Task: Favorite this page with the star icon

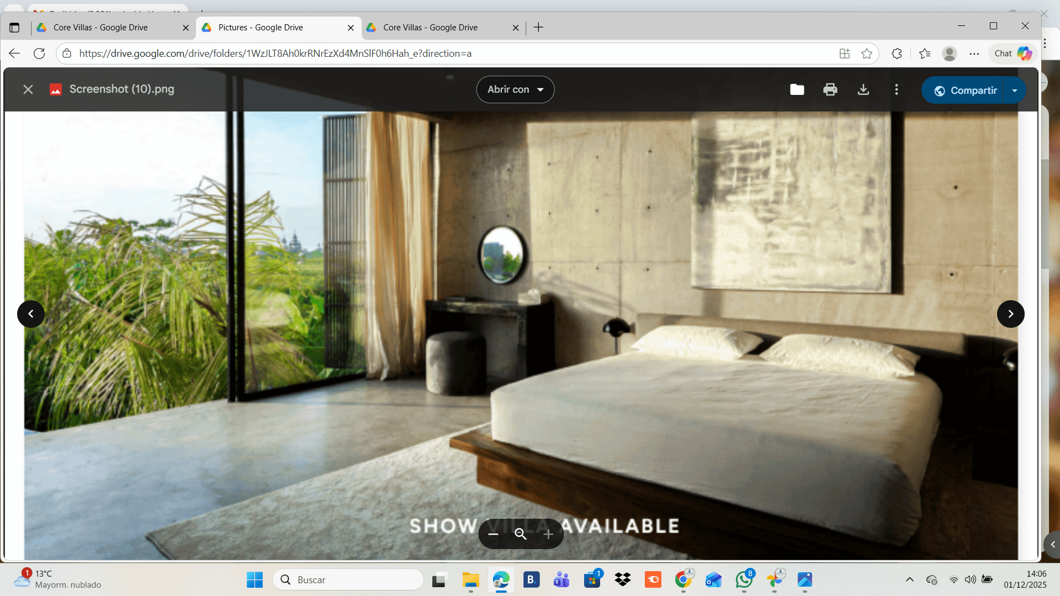Action: coord(867,54)
